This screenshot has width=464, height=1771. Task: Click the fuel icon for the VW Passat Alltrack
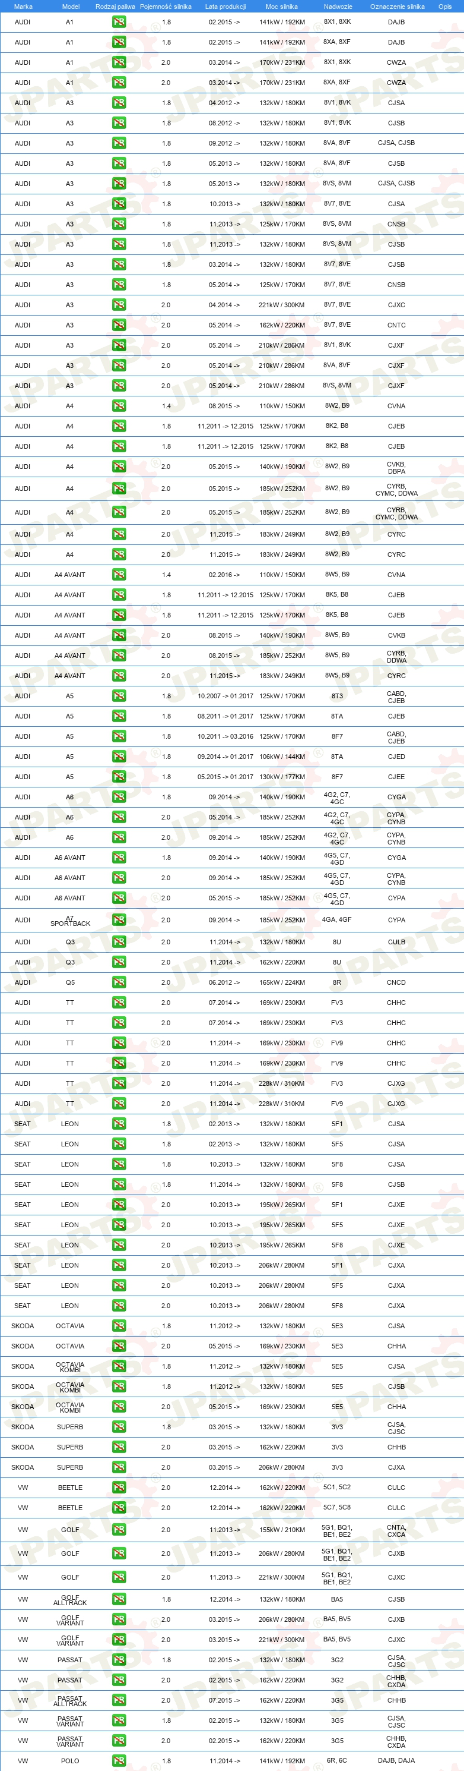tap(119, 1700)
